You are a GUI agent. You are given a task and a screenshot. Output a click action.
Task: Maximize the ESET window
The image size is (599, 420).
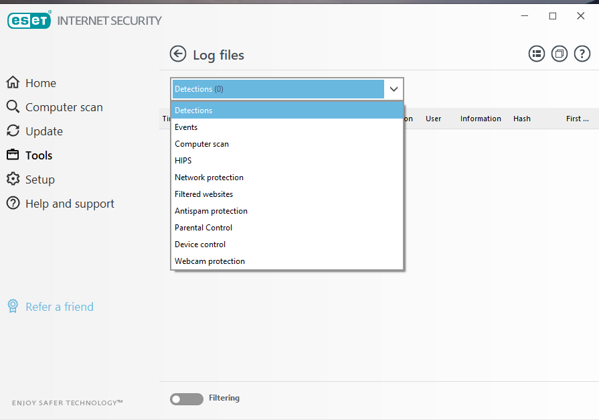tap(552, 15)
